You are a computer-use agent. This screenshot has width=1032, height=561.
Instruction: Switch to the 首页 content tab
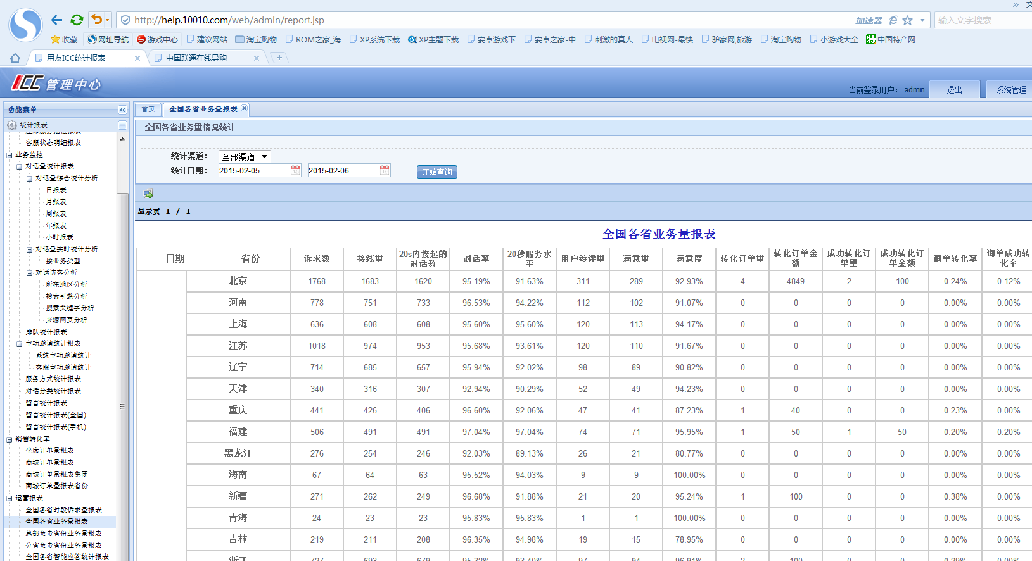[148, 109]
